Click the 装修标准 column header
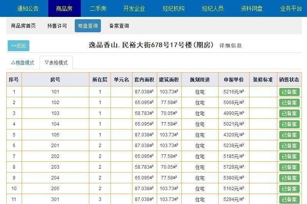Viewport: 307px width, 204px height. pos(263,80)
